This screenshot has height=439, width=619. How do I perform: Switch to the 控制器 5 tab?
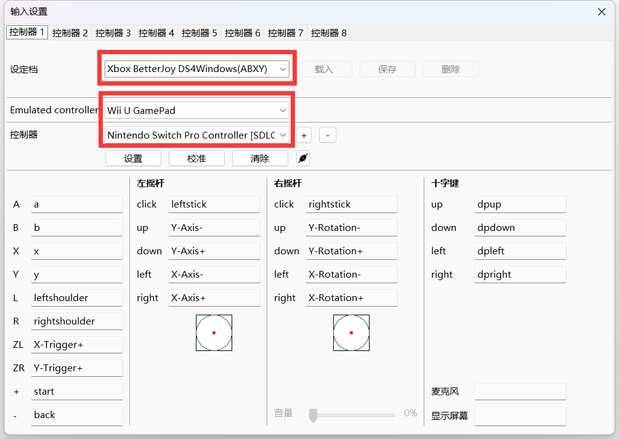pyautogui.click(x=200, y=33)
